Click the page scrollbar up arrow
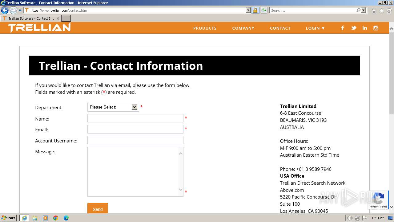Image resolution: width=394 pixels, height=222 pixels. tap(392, 29)
